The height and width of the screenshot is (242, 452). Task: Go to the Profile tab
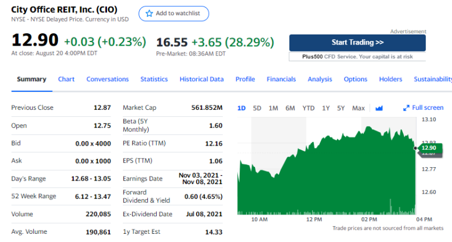(245, 79)
